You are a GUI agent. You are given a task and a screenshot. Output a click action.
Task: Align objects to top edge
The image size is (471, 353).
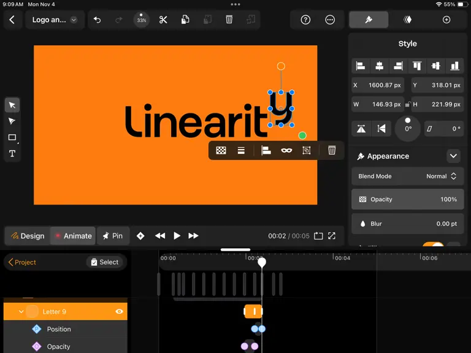(417, 66)
